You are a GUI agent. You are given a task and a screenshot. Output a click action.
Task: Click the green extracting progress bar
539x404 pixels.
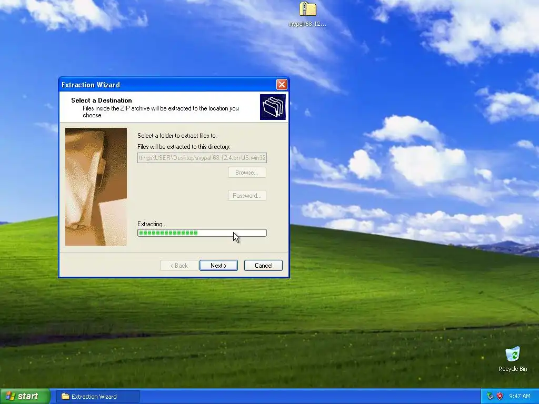(x=202, y=233)
